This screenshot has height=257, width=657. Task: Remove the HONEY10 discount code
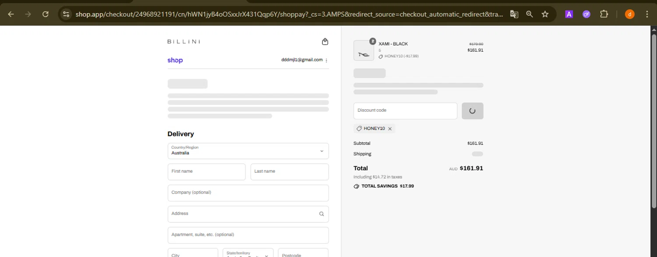click(x=390, y=128)
